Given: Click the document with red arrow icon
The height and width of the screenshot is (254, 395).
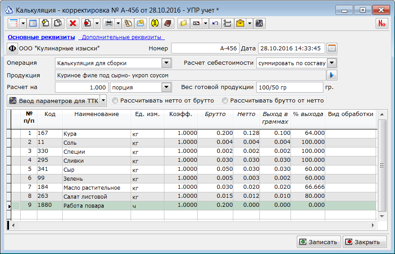Looking at the screenshot, I should click(x=87, y=23).
